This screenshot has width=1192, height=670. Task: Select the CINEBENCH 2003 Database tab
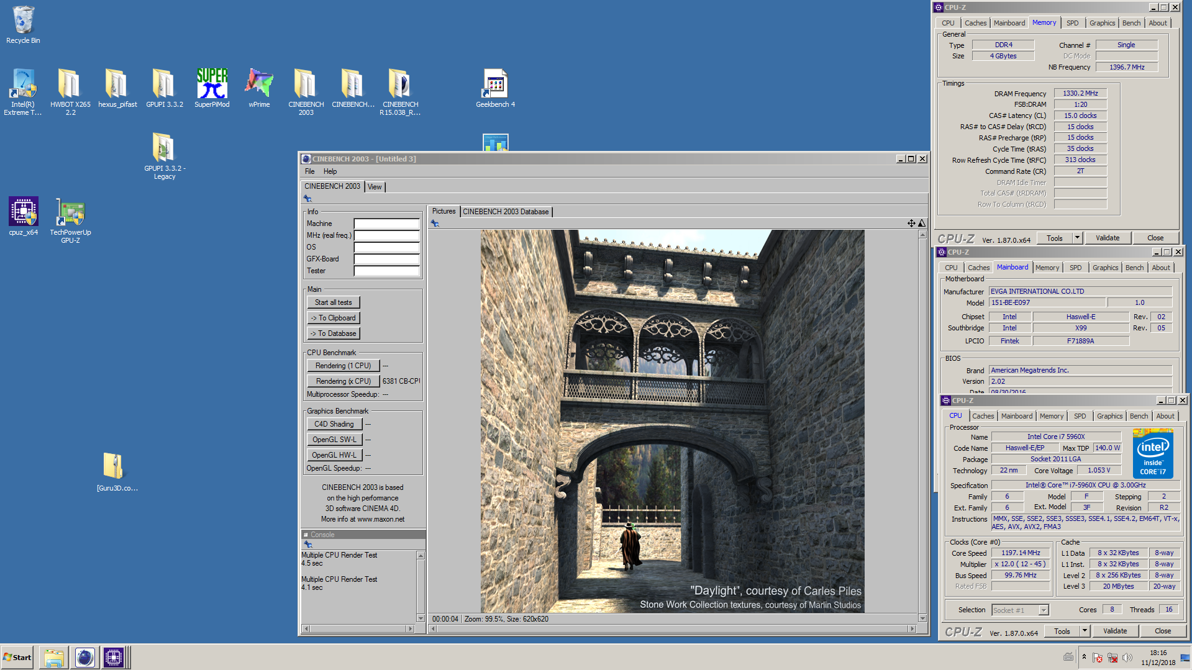click(x=506, y=212)
